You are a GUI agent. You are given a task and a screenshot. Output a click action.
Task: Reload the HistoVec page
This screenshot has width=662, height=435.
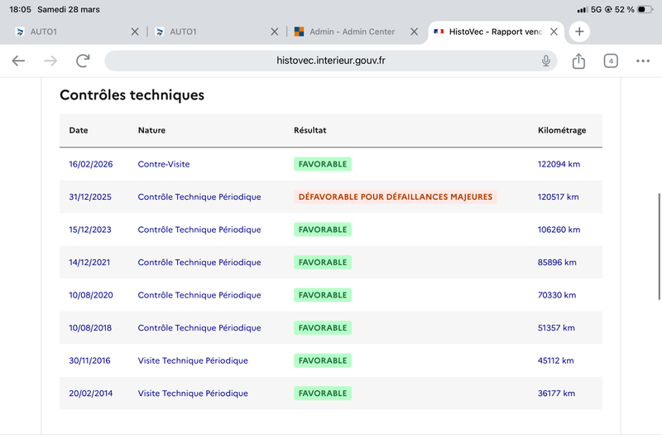click(83, 60)
